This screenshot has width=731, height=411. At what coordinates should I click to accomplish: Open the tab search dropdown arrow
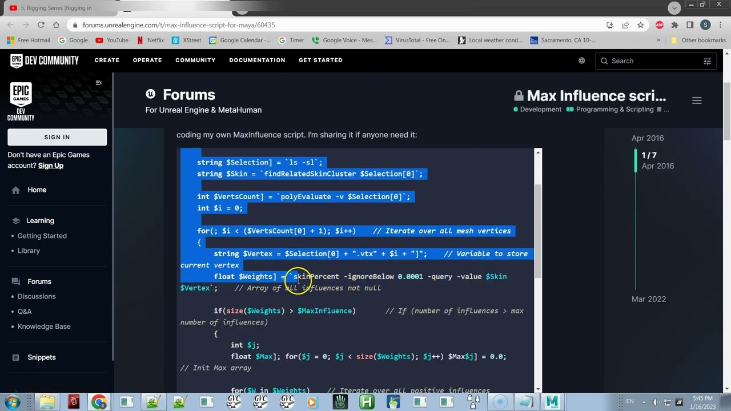674,8
